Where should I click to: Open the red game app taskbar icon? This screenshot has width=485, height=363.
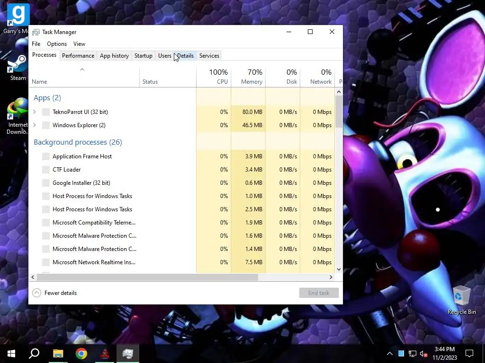(105, 354)
